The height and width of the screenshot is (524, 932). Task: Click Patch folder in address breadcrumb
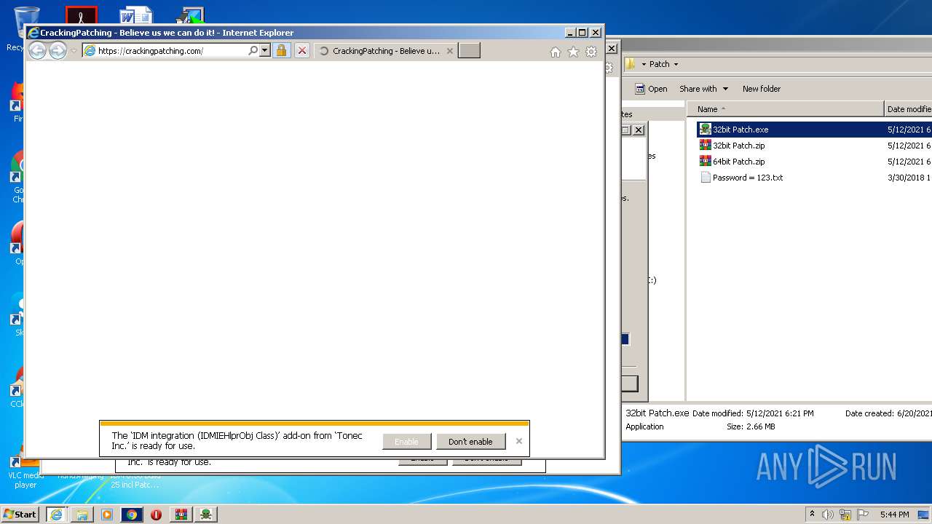[659, 64]
